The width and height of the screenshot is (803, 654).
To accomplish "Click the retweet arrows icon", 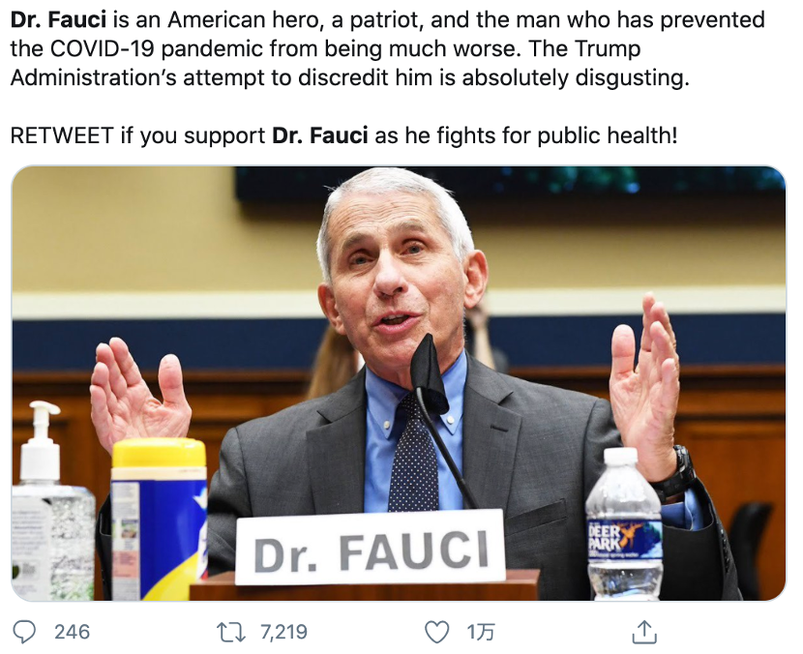I will click(231, 632).
